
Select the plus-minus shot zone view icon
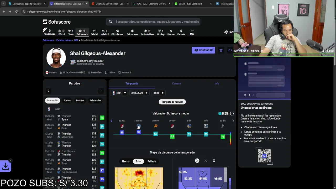pyautogui.click(x=206, y=161)
